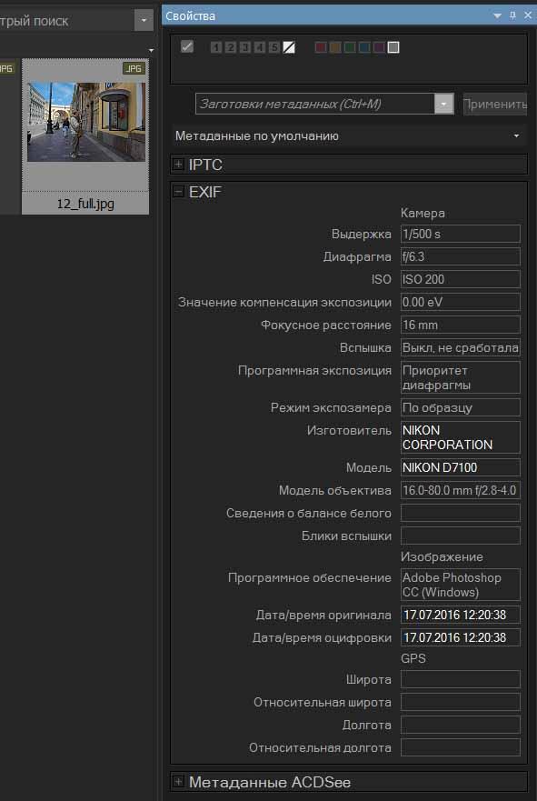Viewport: 537px width, 801px height.
Task: Click the NIKON CORPORATION manufacturer field
Action: tap(461, 437)
